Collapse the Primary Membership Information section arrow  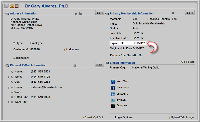pyautogui.click(x=107, y=14)
